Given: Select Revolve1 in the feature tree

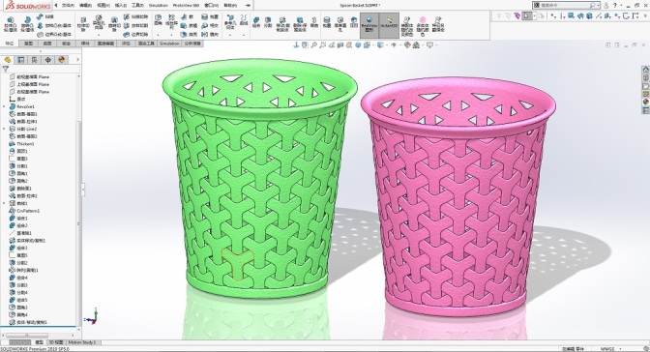Looking at the screenshot, I should click(27, 106).
